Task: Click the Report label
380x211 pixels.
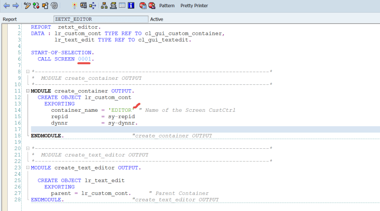Action: (9, 19)
